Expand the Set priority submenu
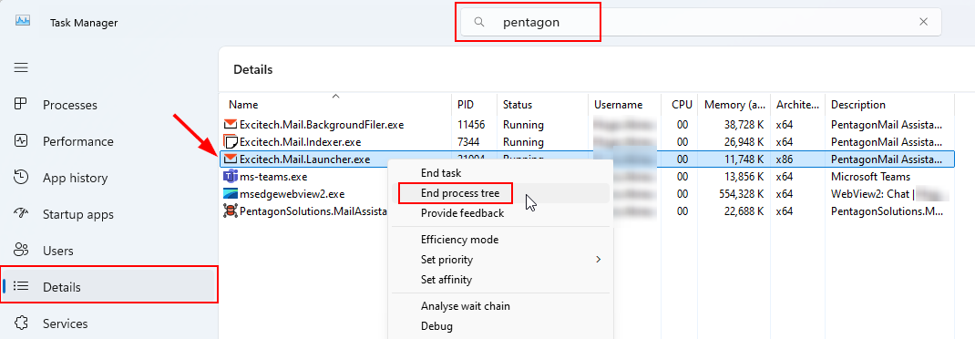 [x=500, y=260]
